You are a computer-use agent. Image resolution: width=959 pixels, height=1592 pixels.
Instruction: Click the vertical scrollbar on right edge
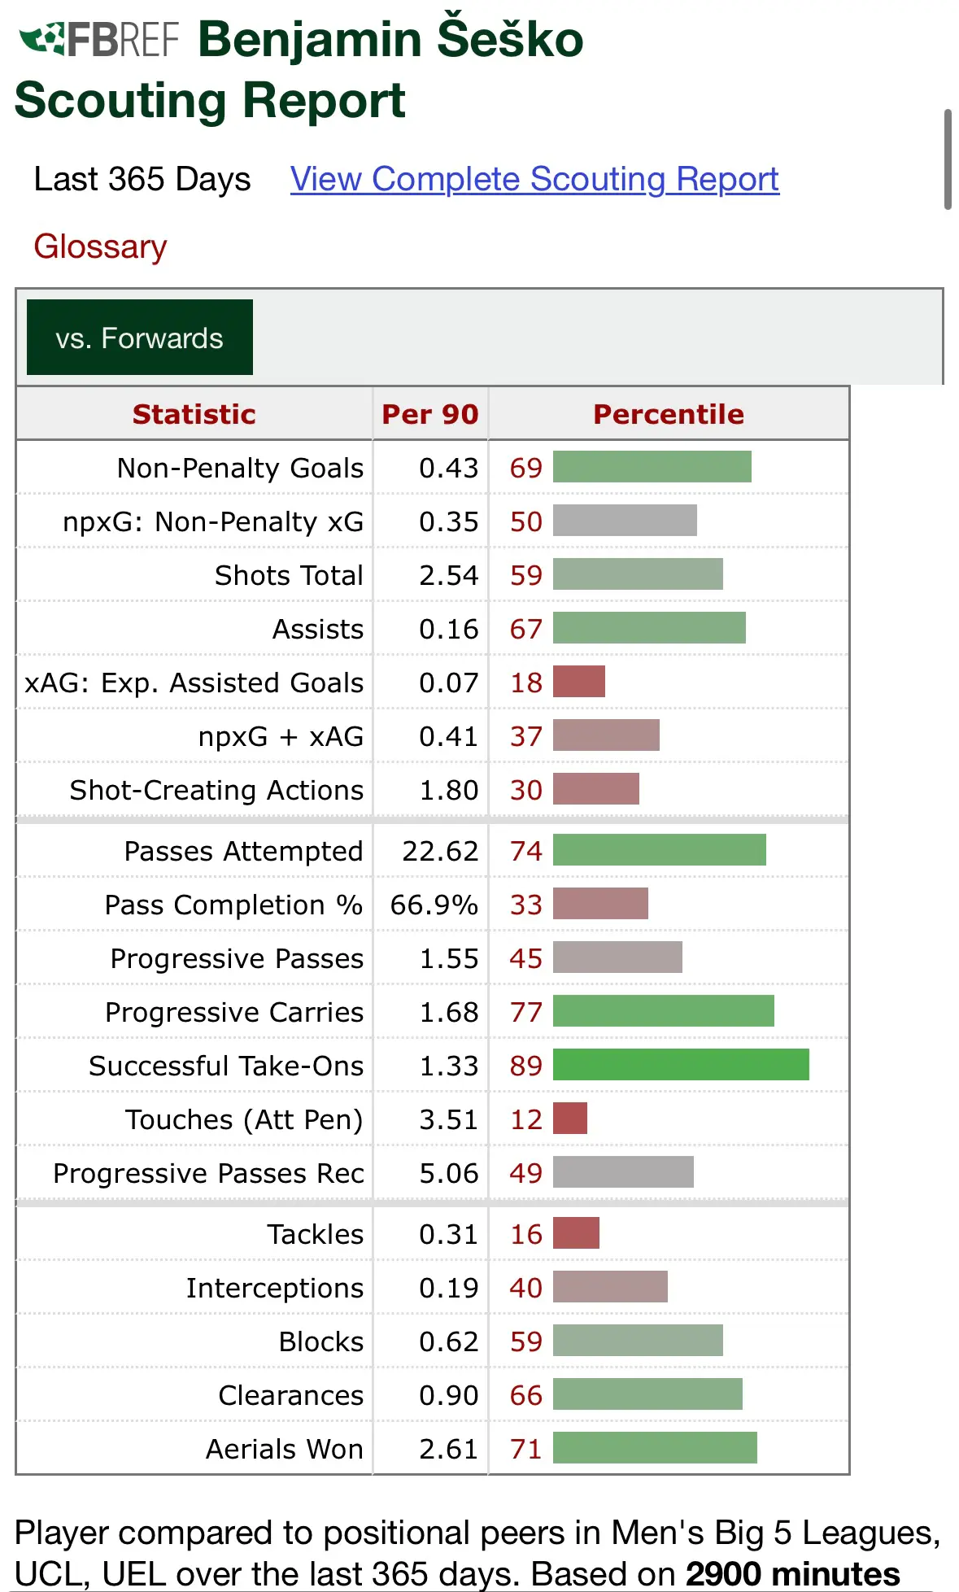tap(948, 159)
